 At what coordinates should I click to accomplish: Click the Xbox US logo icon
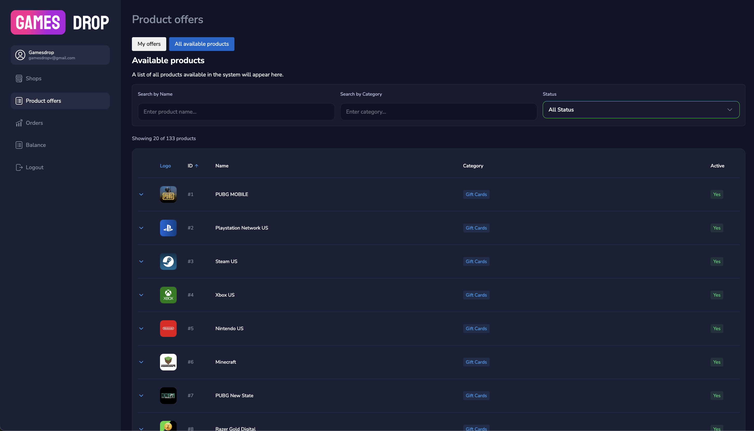168,295
